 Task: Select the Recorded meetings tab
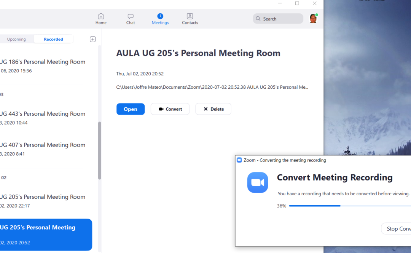click(54, 39)
